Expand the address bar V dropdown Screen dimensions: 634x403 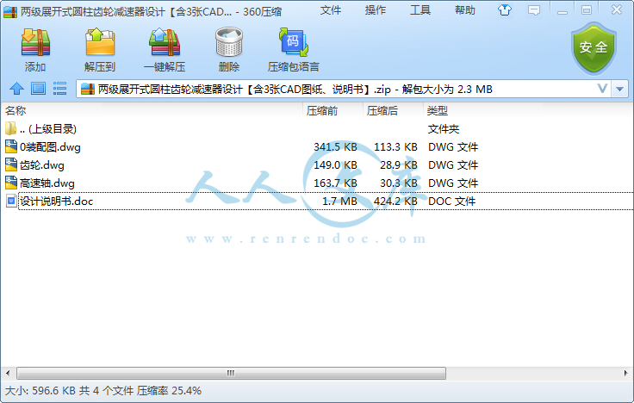coord(602,89)
